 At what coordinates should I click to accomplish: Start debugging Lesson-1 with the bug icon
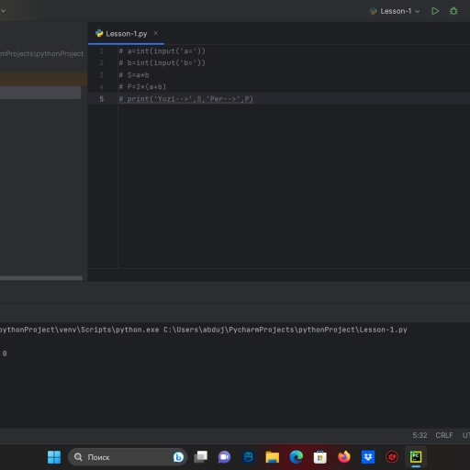tap(453, 11)
